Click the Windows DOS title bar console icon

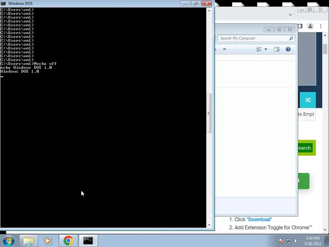tap(3, 3)
